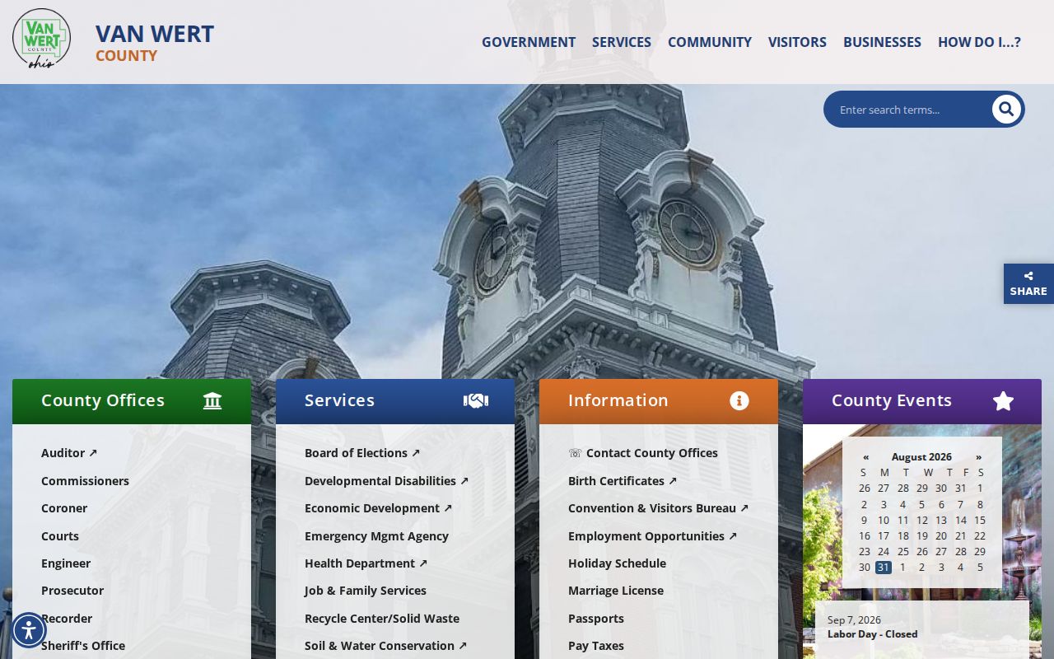Click the Van Wert County logo
This screenshot has height=659, width=1054.
tap(41, 39)
